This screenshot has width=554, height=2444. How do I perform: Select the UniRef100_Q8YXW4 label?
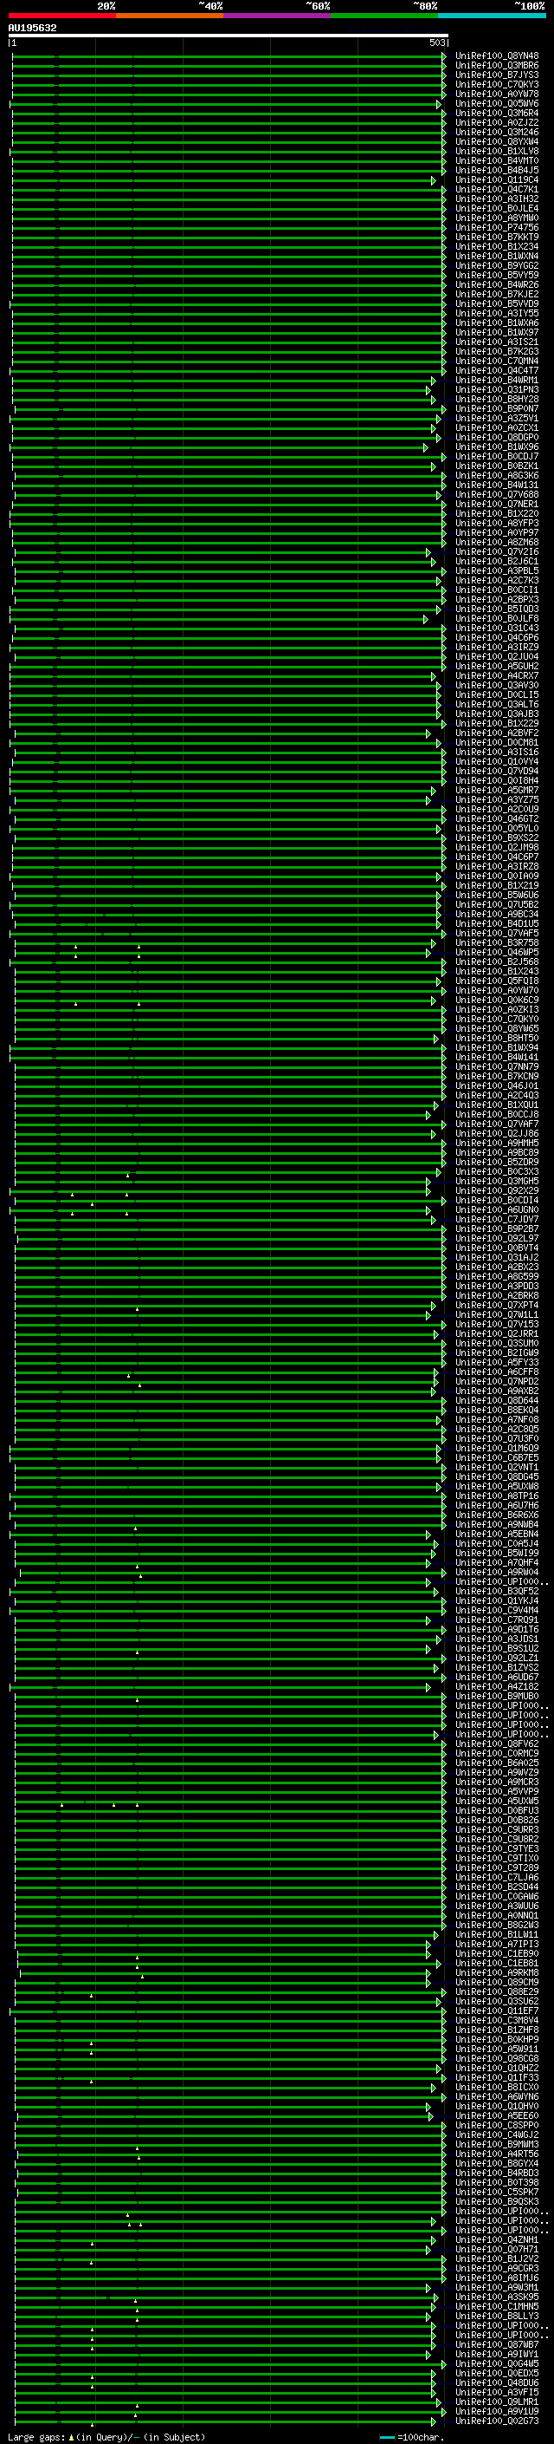tap(497, 141)
